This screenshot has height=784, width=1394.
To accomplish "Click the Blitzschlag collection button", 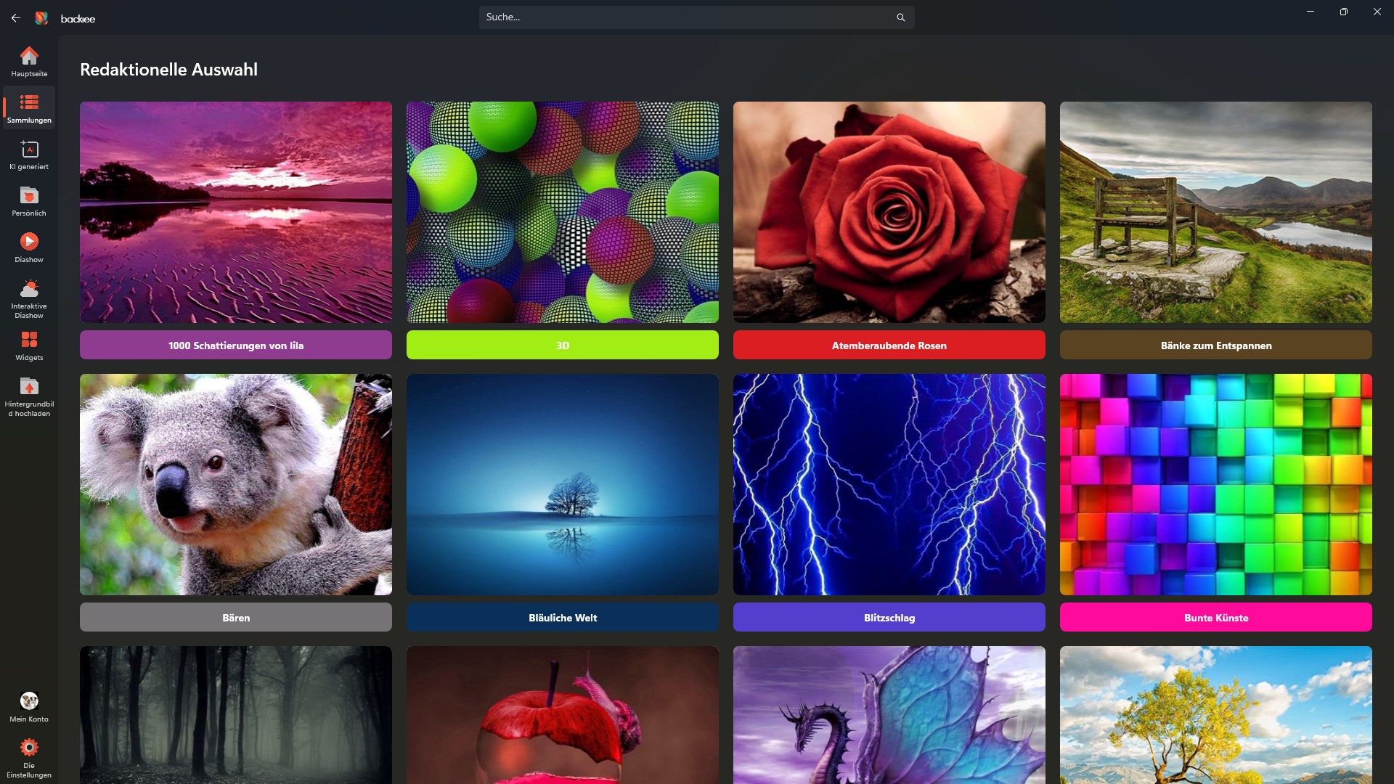I will pyautogui.click(x=889, y=617).
